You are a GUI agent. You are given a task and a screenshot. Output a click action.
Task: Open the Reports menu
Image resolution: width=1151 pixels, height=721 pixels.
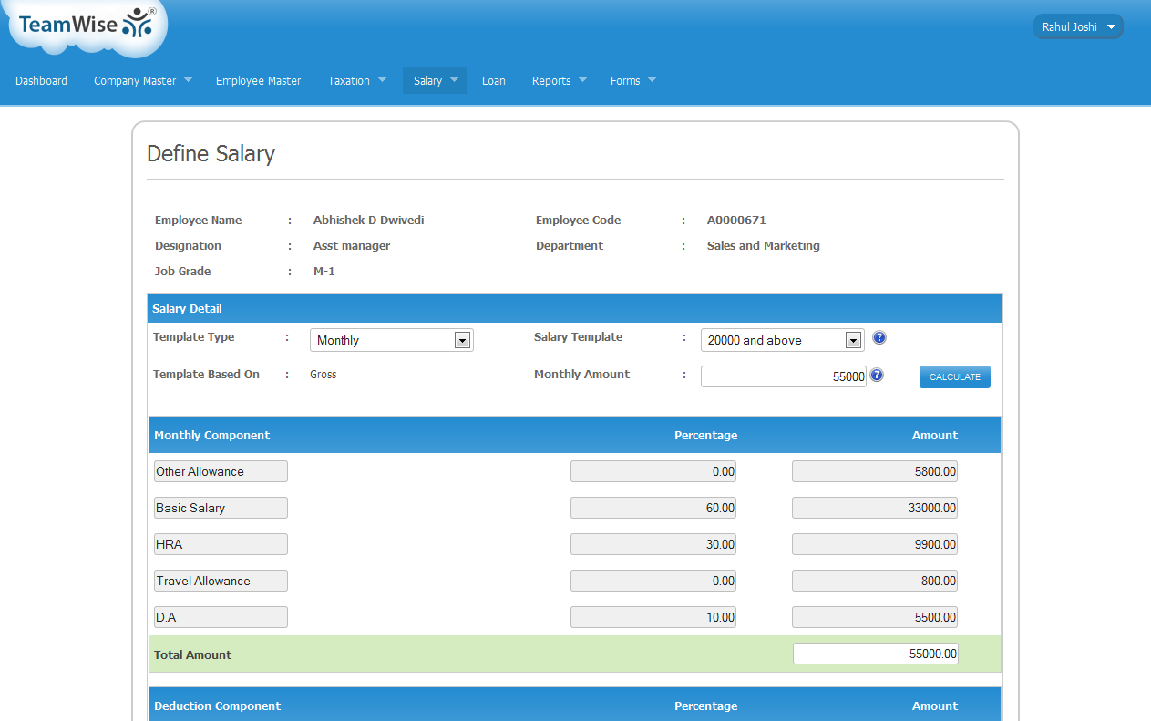click(559, 80)
